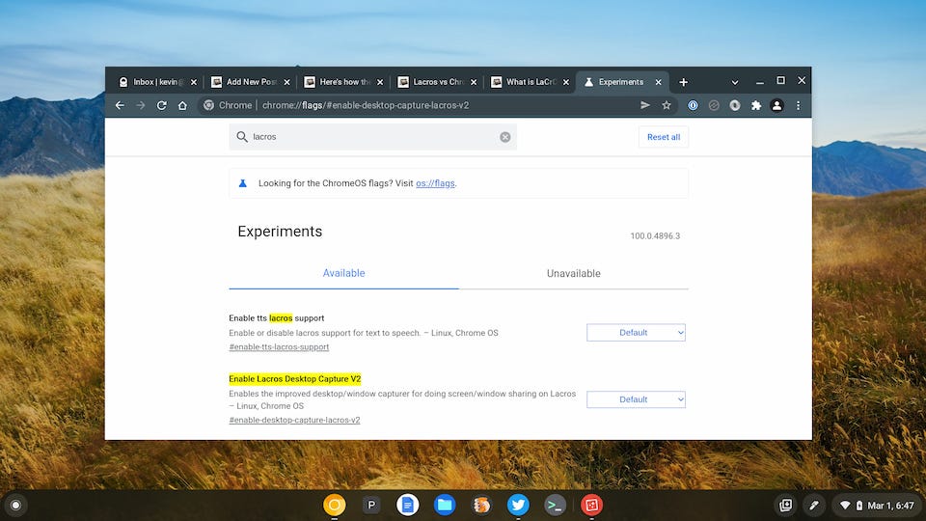
Task: Close the Inbox tab
Action: 193,83
